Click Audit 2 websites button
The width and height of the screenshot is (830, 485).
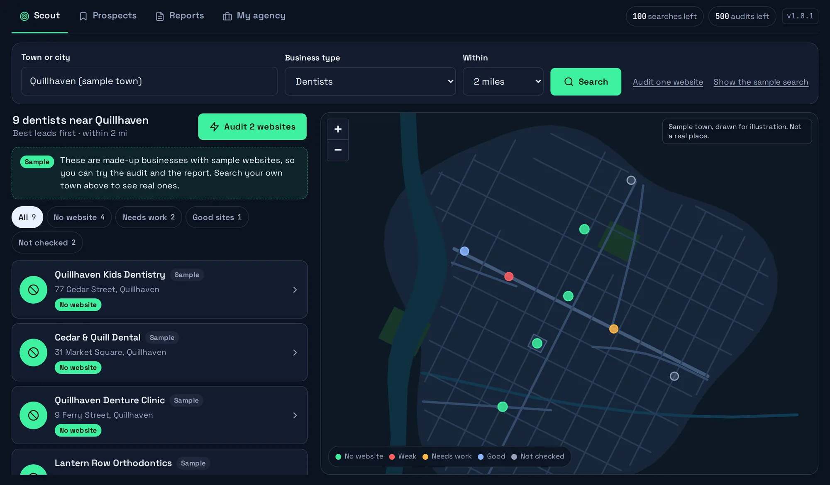(252, 127)
